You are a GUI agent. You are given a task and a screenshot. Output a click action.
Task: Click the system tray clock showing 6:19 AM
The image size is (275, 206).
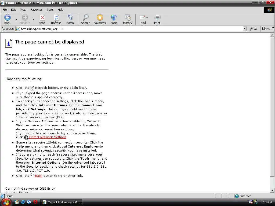pos(266,202)
